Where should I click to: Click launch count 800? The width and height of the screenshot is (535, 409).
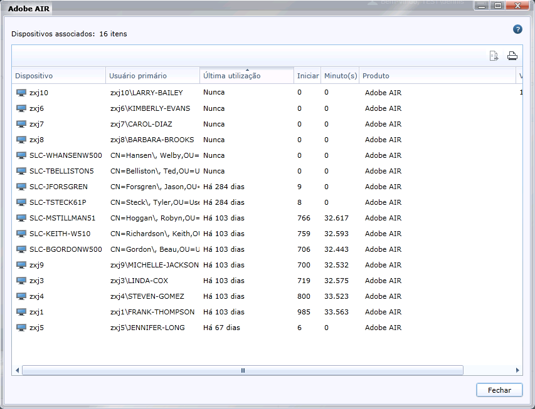[304, 296]
